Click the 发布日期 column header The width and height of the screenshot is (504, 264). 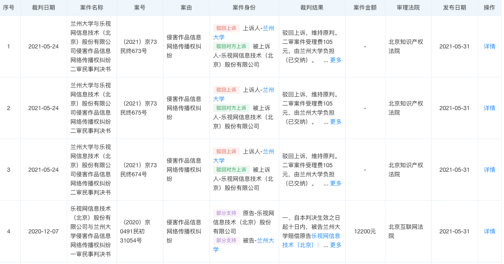tap(455, 8)
